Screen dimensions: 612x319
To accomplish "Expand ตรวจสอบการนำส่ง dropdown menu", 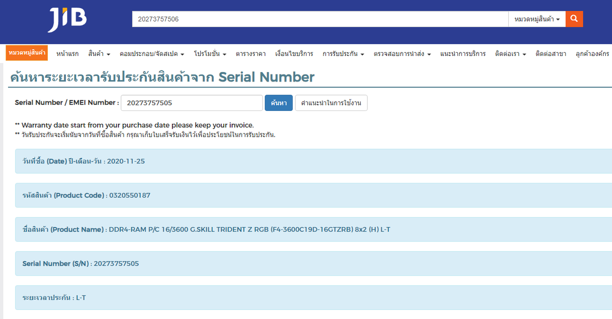I will click(x=402, y=54).
